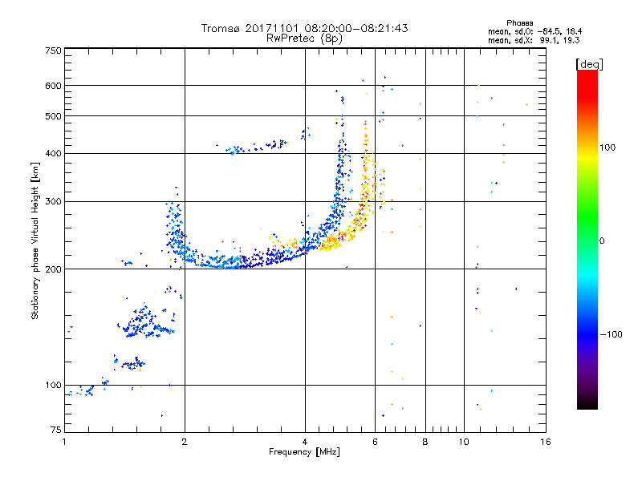Click the colorbar tick label '-100'
Image resolution: width=642 pixels, height=481 pixels.
611,334
